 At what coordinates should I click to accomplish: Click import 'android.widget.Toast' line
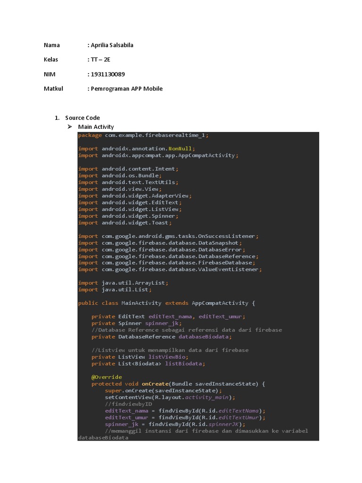pyautogui.click(x=125, y=223)
